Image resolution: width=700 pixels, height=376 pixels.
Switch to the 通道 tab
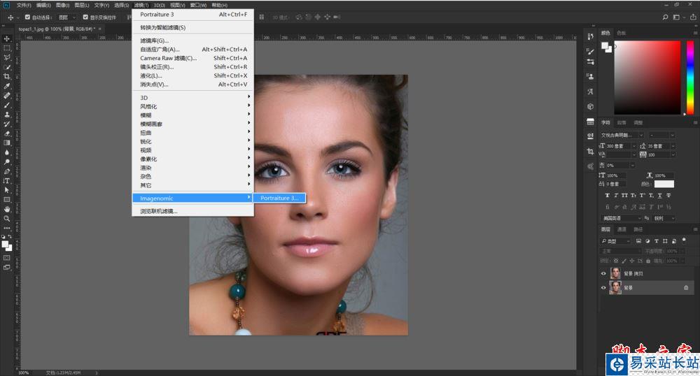pyautogui.click(x=622, y=229)
